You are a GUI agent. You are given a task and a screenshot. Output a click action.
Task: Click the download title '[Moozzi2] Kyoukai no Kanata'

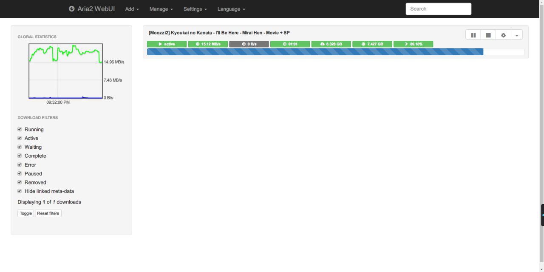(219, 33)
